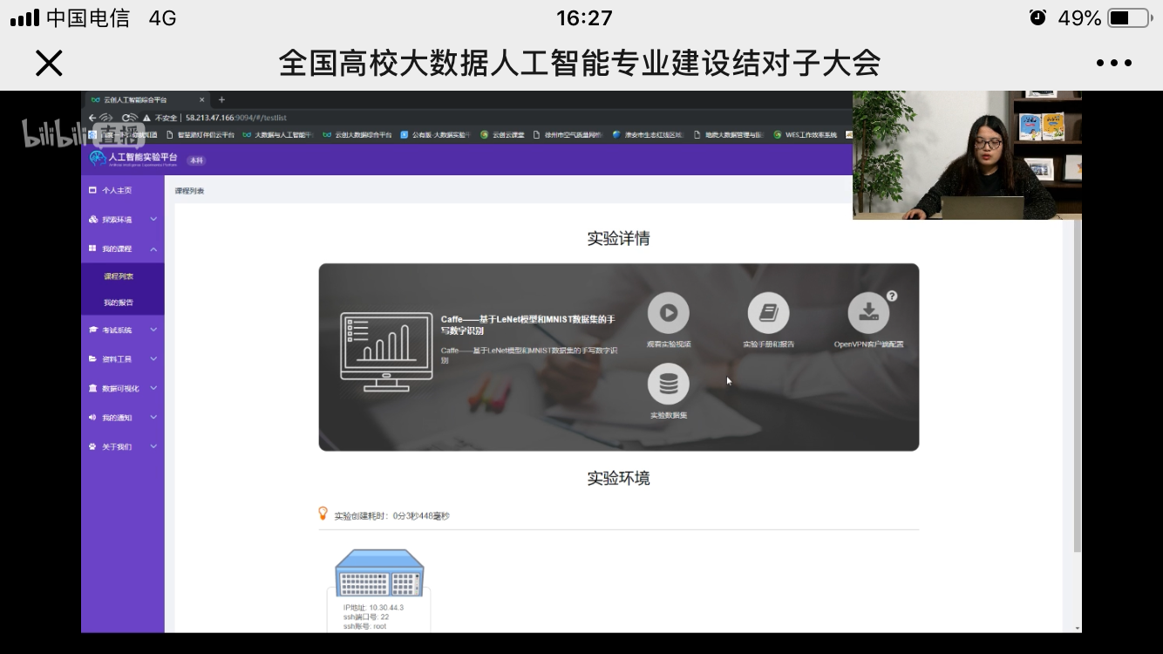Click the OpenVPN客户端配置 download icon
The image size is (1163, 654).
pos(868,313)
